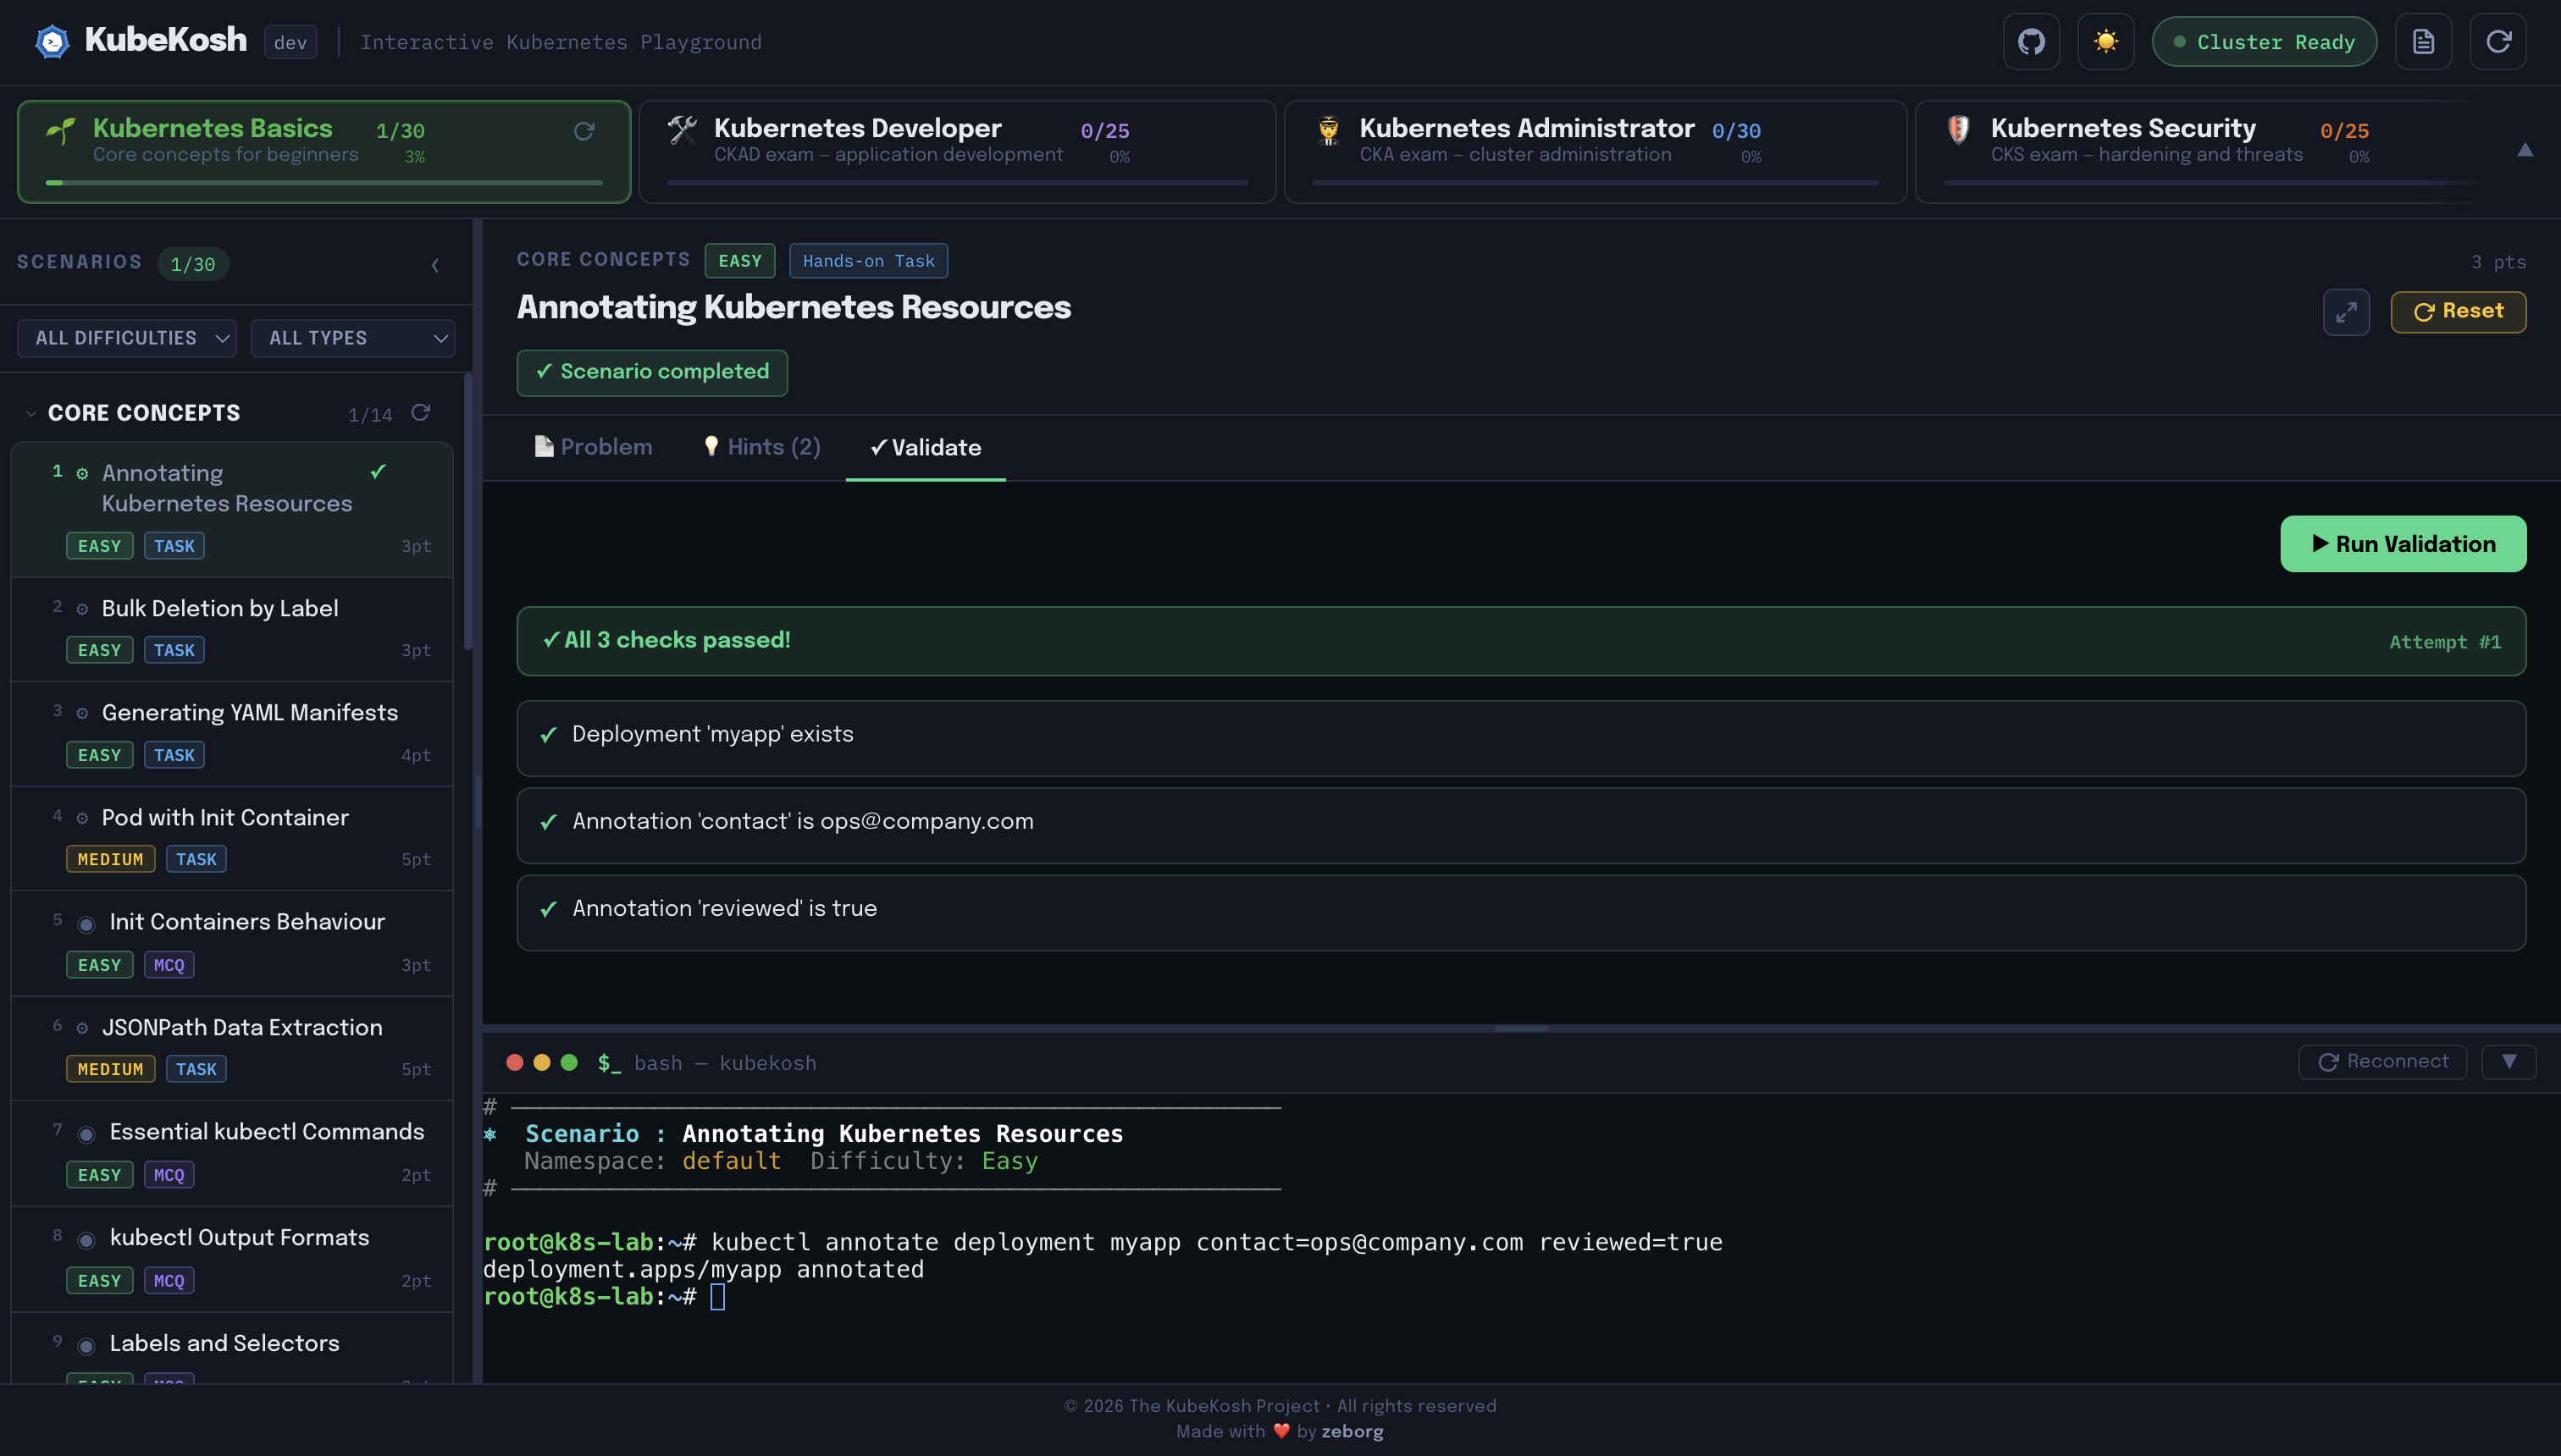The width and height of the screenshot is (2561, 1456).
Task: Click the terminal resize handle bar
Action: point(1521,1028)
